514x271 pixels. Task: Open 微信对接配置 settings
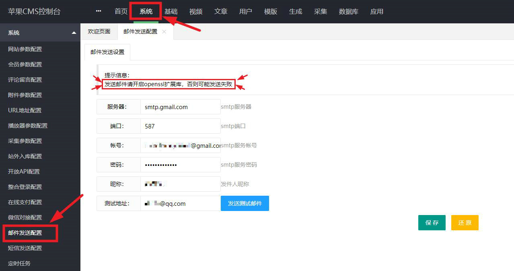point(26,217)
